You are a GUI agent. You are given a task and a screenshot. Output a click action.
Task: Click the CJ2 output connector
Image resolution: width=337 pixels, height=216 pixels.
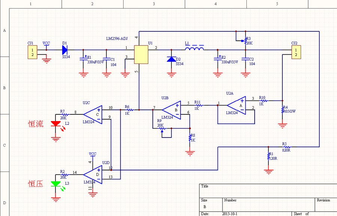pos(296,52)
